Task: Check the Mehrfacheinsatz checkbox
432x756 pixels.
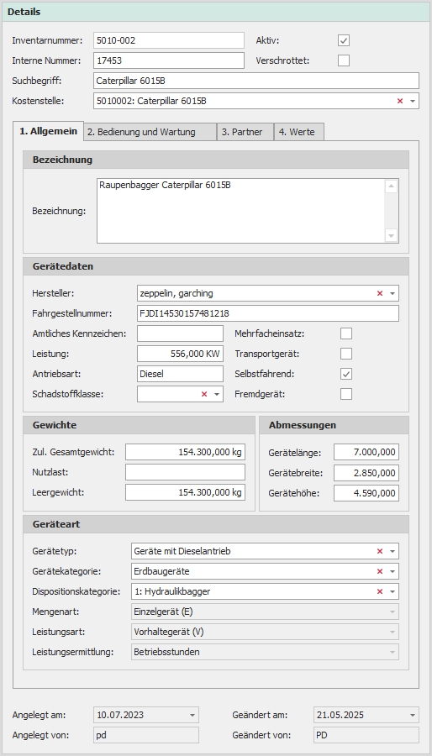Action: tap(346, 333)
